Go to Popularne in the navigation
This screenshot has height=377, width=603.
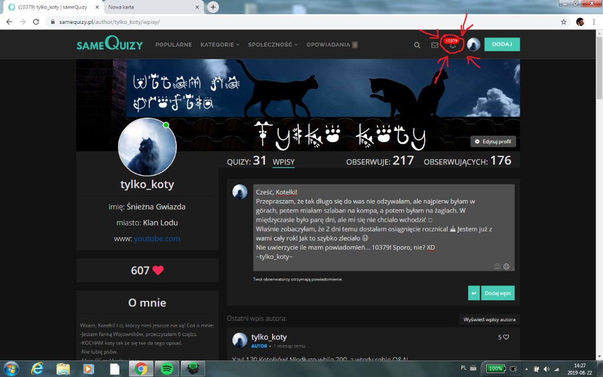coord(174,44)
